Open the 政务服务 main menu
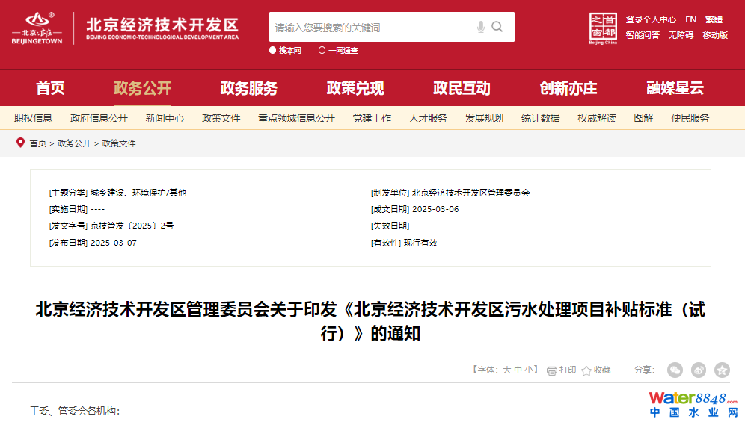 click(x=248, y=88)
